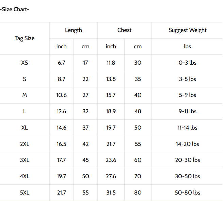The image size is (223, 201).
Task: Click the 50-80 lbs weight cell
Action: click(x=188, y=193)
